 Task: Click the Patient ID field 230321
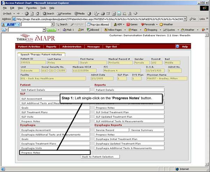(x=33, y=63)
